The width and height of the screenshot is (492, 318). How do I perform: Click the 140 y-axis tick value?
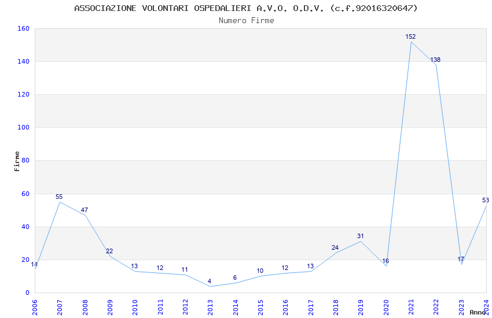point(23,61)
